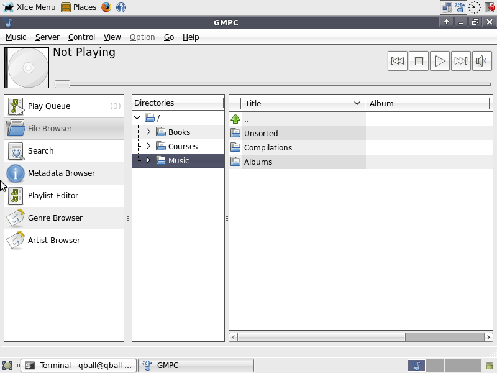Switch to the File Browser
This screenshot has height=373, width=497.
pos(64,129)
